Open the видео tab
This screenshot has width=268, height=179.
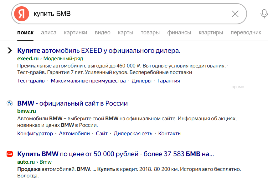(103, 32)
